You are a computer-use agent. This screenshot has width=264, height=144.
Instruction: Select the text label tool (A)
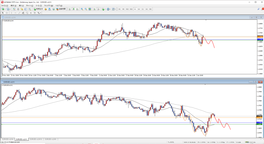31,13
